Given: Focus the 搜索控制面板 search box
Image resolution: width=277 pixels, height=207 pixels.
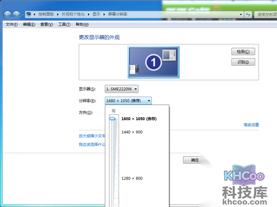Looking at the screenshot, I should coord(265,14).
